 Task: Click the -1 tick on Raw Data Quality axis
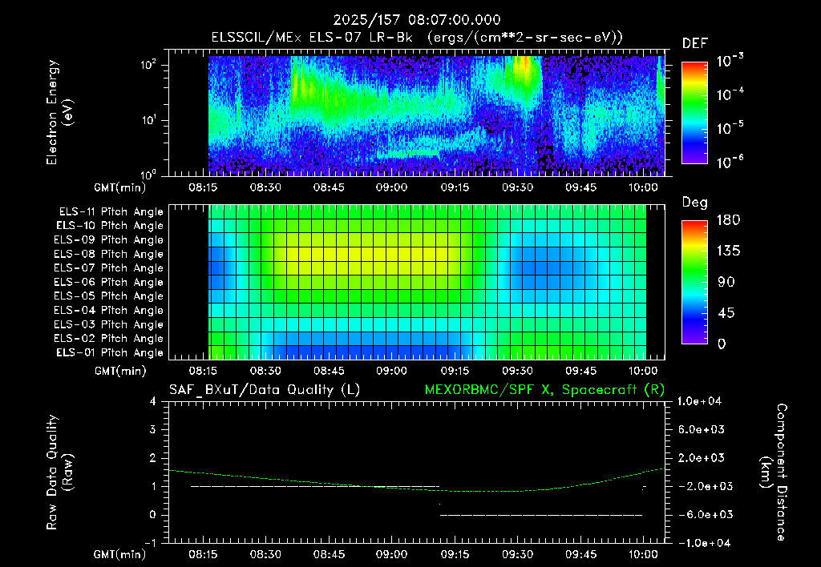pyautogui.click(x=150, y=543)
